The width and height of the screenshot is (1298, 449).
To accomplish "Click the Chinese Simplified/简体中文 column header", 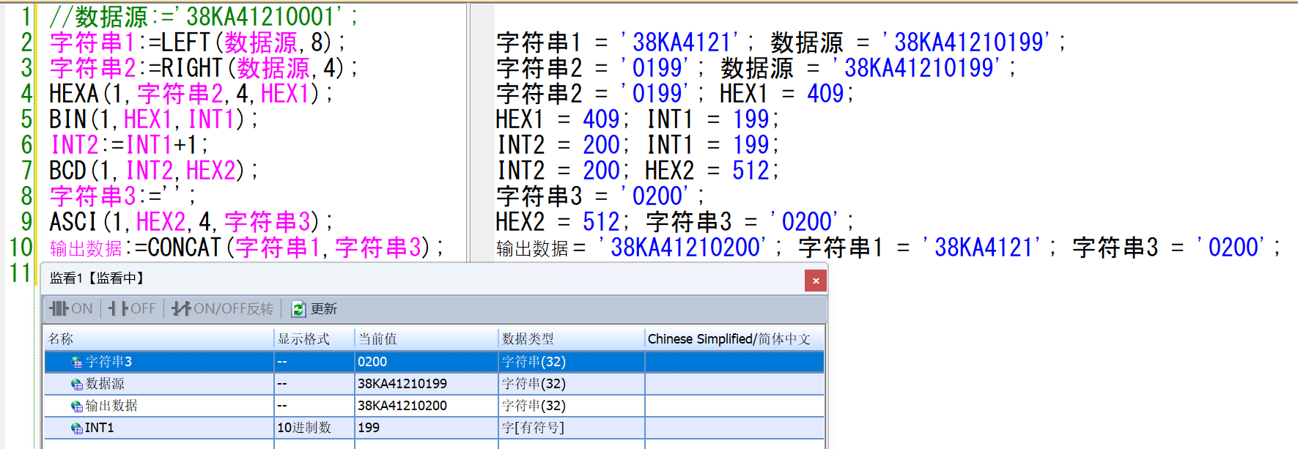I will [733, 339].
